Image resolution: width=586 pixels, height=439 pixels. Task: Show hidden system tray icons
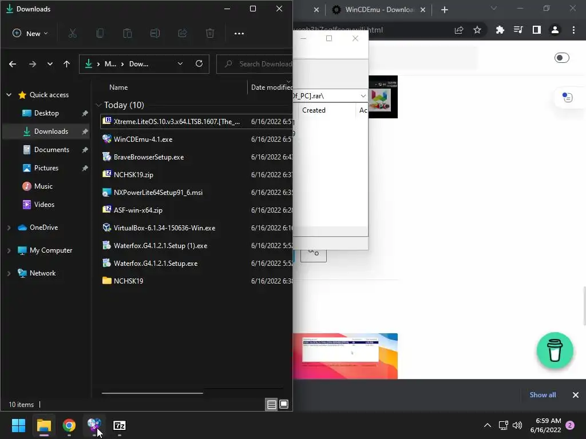(x=488, y=425)
